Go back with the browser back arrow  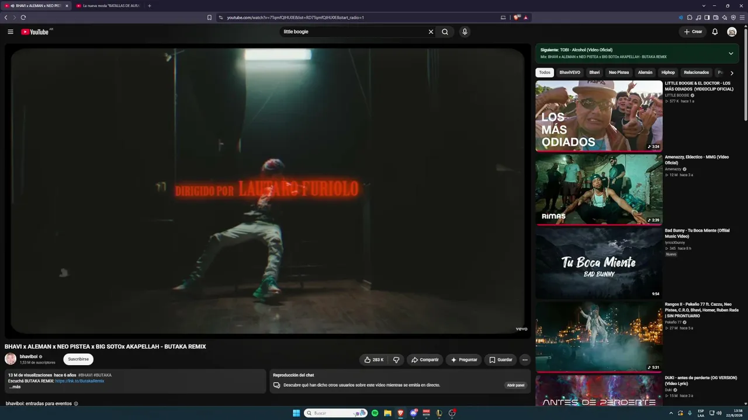tap(6, 17)
